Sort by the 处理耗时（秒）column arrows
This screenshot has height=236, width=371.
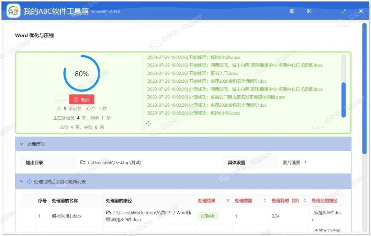(x=305, y=201)
